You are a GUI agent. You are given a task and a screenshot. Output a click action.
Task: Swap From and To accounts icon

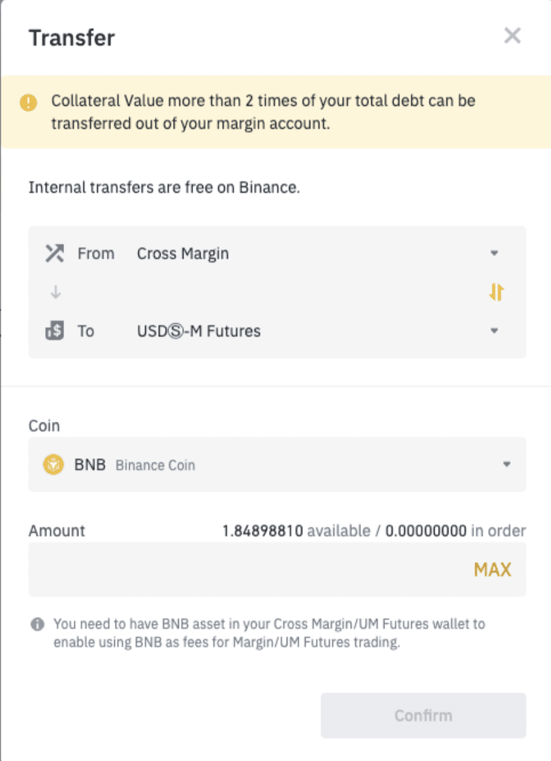click(x=496, y=292)
